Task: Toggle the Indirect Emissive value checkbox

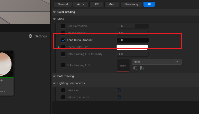Action: pyautogui.click(x=119, y=97)
